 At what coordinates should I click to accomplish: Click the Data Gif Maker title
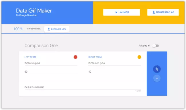pyautogui.click(x=34, y=11)
